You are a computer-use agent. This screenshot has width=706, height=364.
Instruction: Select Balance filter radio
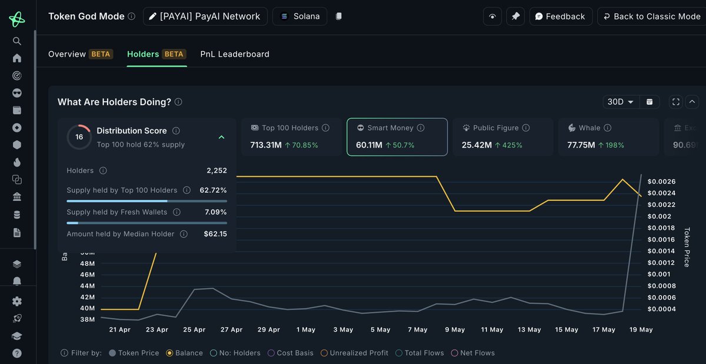pos(169,353)
